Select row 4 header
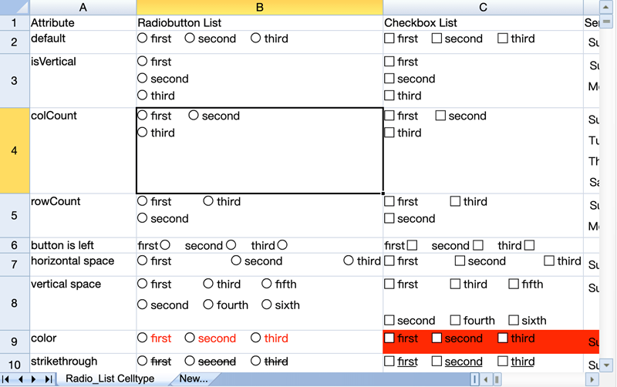This screenshot has width=617, height=387. coord(14,150)
